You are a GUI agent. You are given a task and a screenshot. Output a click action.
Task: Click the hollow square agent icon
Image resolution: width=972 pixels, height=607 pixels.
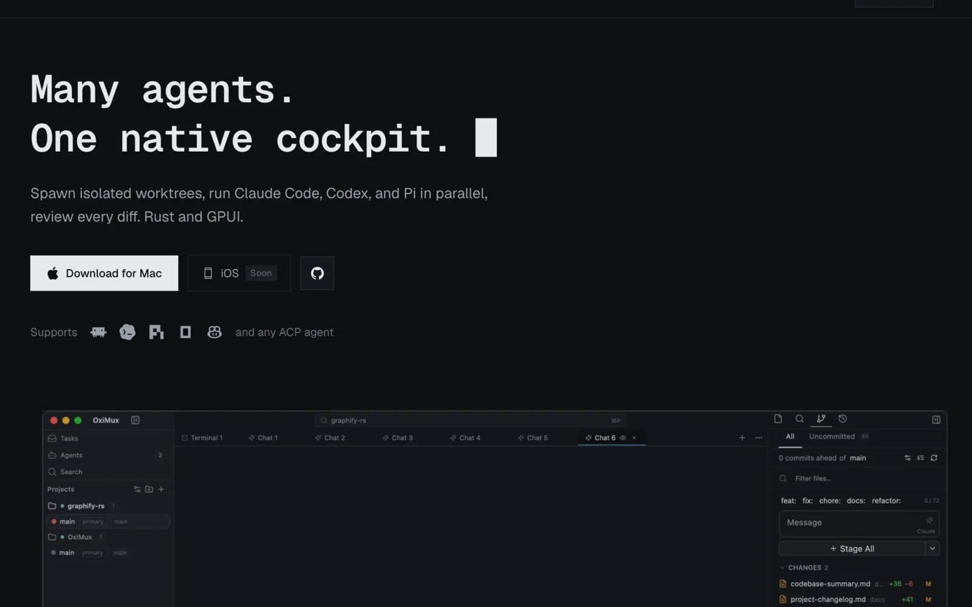pyautogui.click(x=186, y=332)
